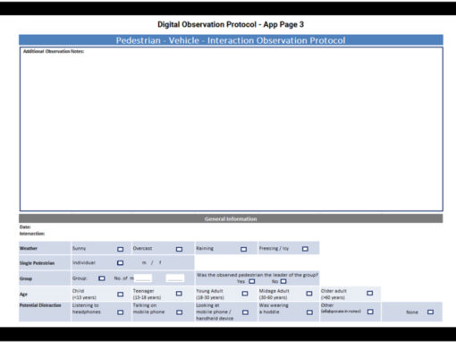Click the m / f gender text
This screenshot has width=456, height=342.
pyautogui.click(x=152, y=262)
